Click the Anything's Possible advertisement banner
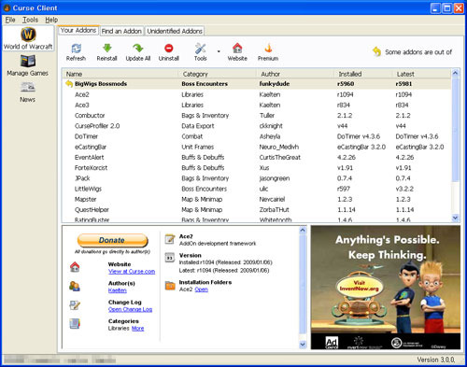Screen dimensions: 467x367 pyautogui.click(x=386, y=288)
